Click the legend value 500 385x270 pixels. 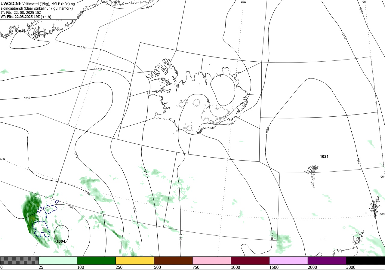point(158,267)
